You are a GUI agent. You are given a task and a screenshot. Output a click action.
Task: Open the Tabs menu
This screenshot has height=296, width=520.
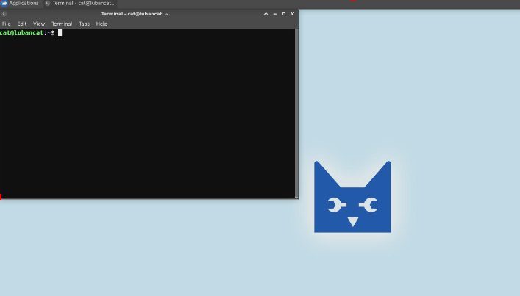(85, 24)
